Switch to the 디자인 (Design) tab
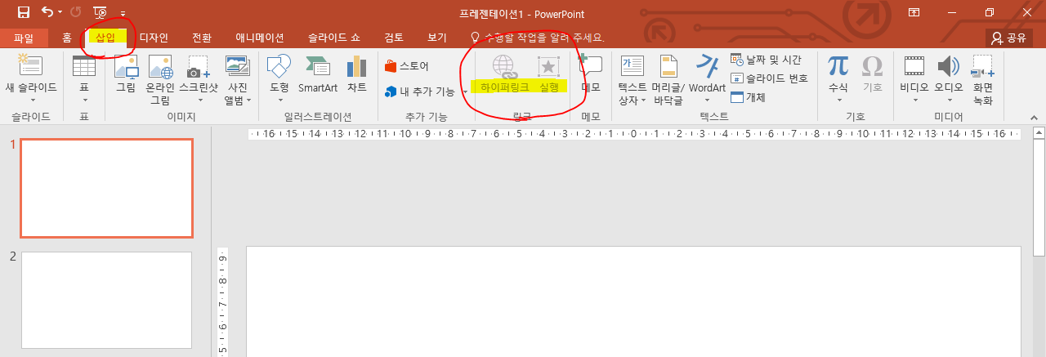 pyautogui.click(x=154, y=38)
